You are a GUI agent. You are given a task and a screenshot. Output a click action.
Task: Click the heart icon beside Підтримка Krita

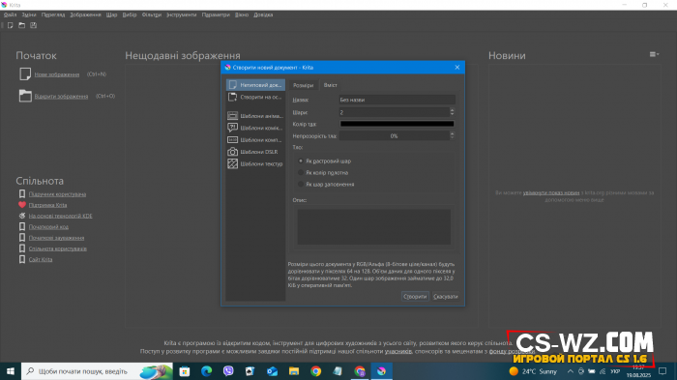22,205
